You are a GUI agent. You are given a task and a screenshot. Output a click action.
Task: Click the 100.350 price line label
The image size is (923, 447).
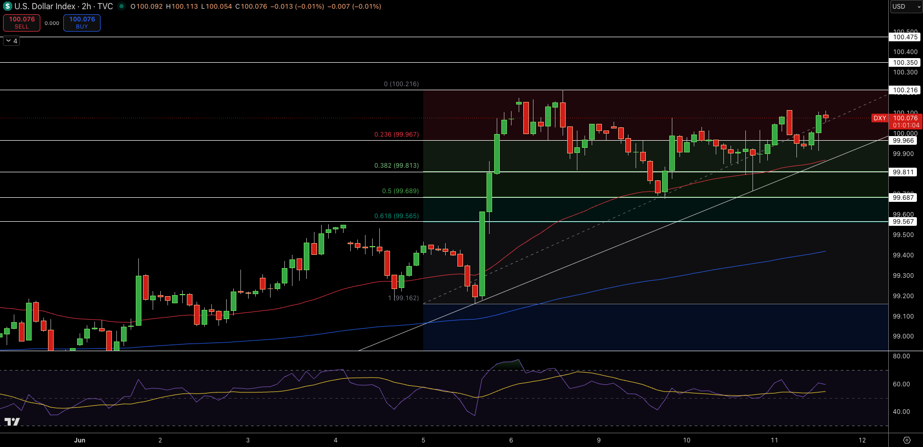[x=906, y=63]
